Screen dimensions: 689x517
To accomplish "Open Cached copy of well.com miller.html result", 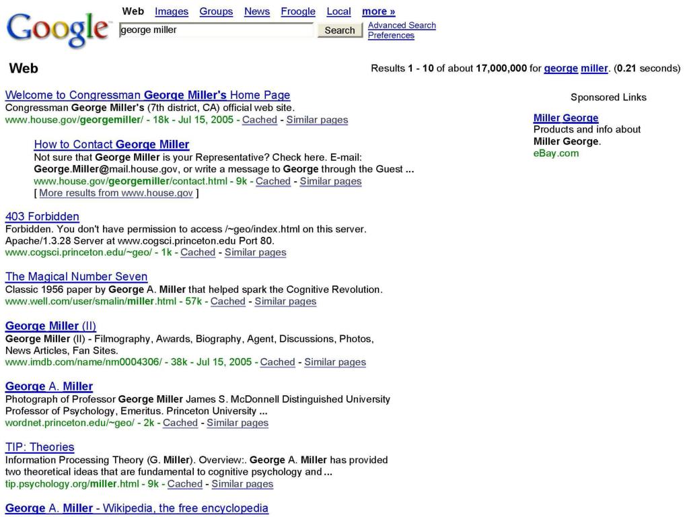I will [227, 302].
